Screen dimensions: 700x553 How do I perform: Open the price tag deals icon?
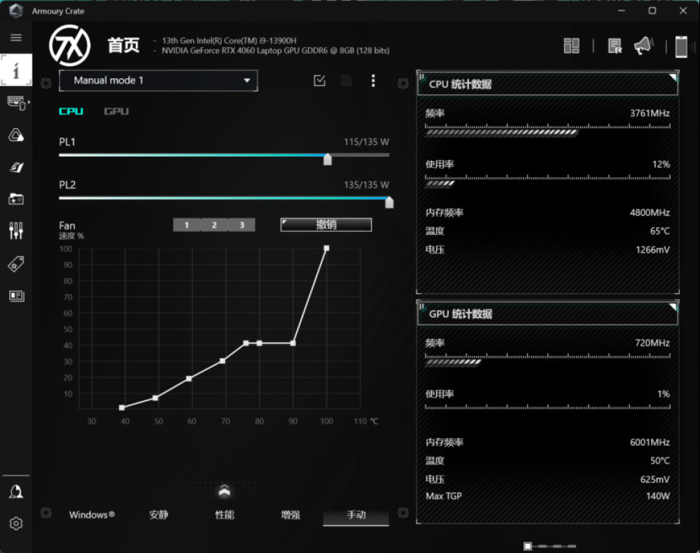16,263
